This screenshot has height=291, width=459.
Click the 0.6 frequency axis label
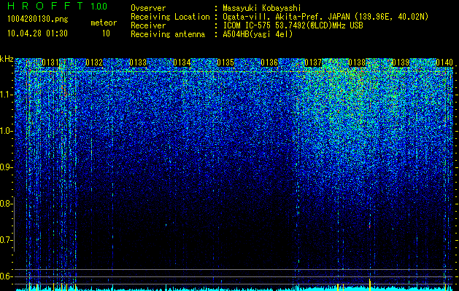pos(6,276)
